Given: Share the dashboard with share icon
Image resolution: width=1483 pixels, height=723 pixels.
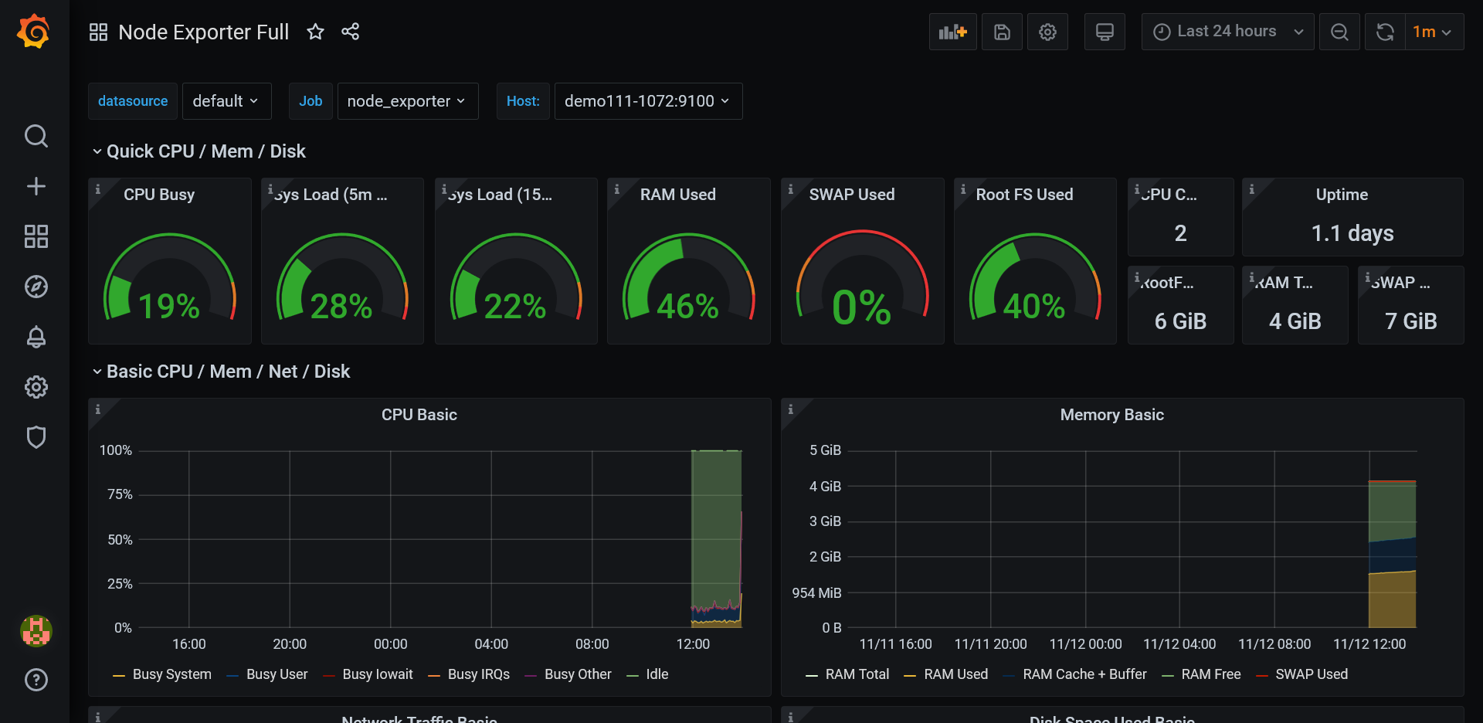Looking at the screenshot, I should 351,32.
